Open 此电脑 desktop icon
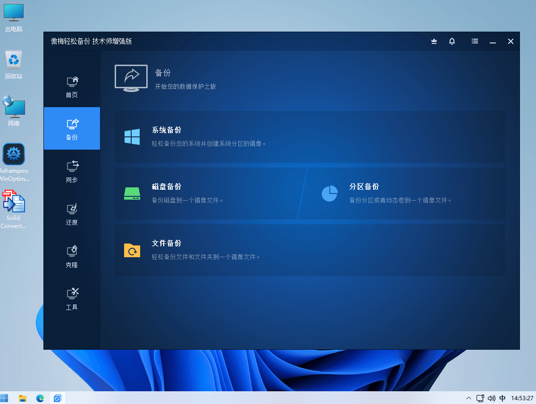Screen dimensions: 536x404 [14, 18]
